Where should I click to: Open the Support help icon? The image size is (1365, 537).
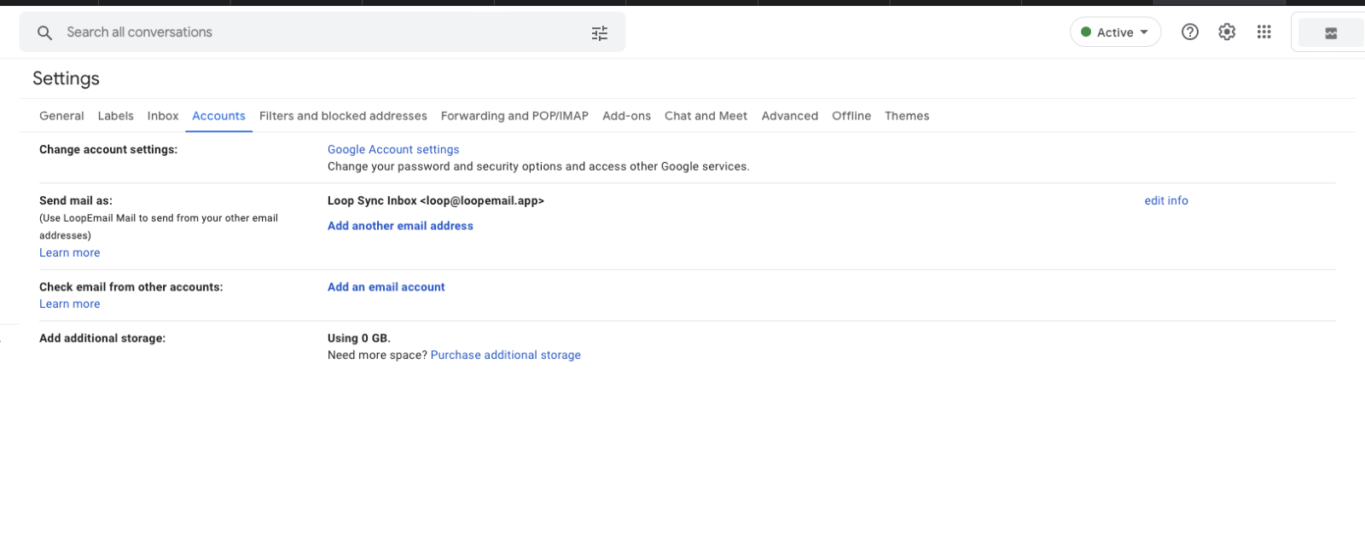click(1189, 32)
